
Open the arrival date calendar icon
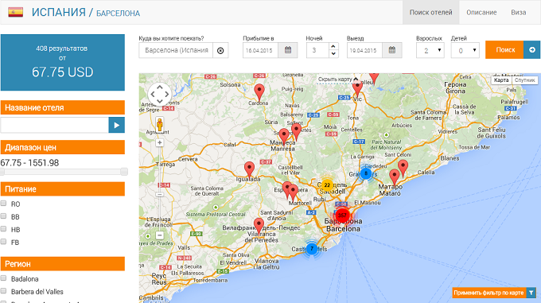(288, 50)
